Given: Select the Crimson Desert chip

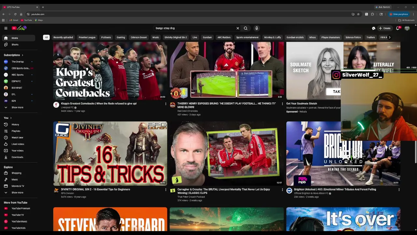Looking at the screenshot, I should tap(139, 38).
